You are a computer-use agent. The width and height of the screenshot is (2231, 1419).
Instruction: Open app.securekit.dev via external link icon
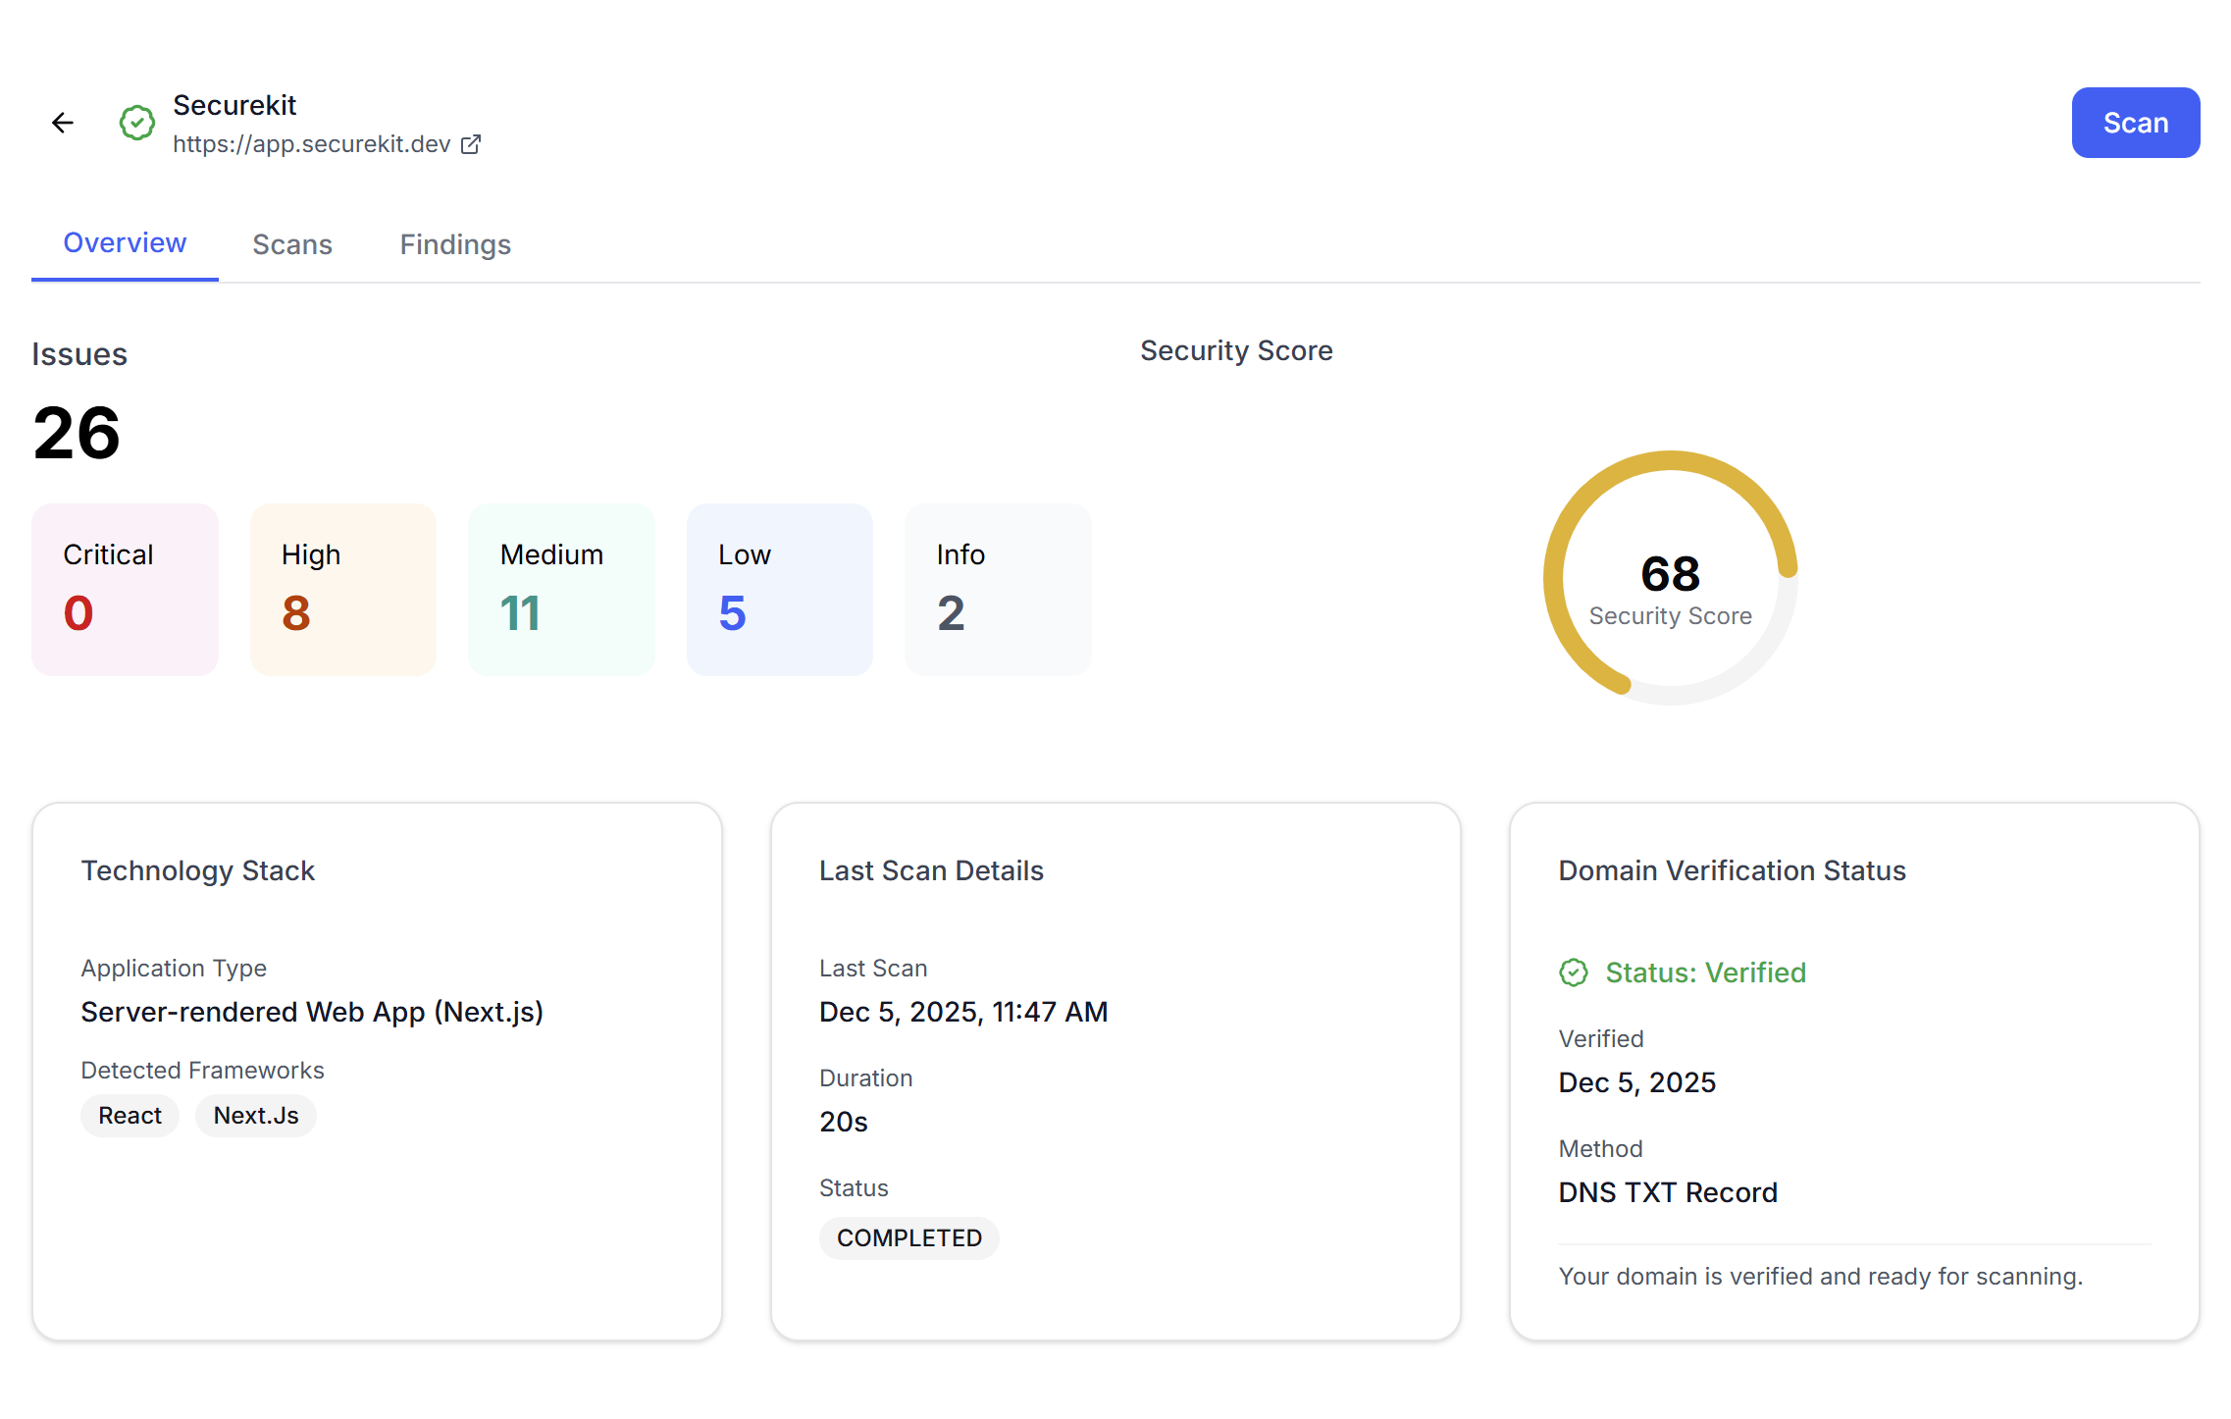click(471, 143)
